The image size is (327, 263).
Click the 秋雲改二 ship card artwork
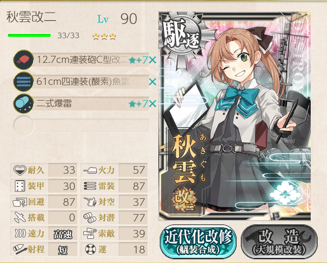pyautogui.click(x=235, y=116)
